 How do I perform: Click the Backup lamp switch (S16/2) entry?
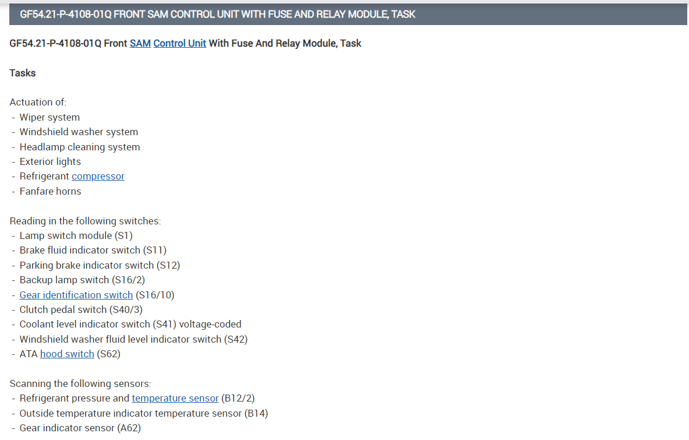pos(82,280)
